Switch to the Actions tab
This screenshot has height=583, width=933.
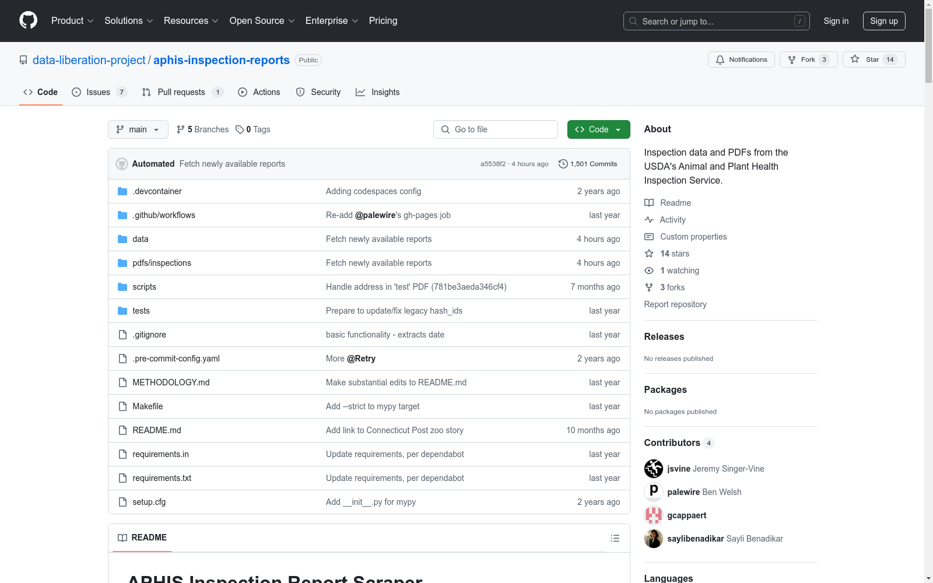click(259, 92)
